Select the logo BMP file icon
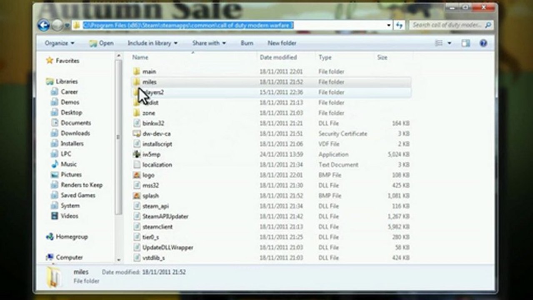Image resolution: width=533 pixels, height=300 pixels. (137, 175)
